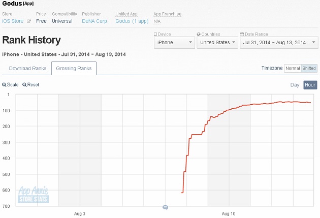Open the DeNA Corp. publisher link

click(x=95, y=21)
